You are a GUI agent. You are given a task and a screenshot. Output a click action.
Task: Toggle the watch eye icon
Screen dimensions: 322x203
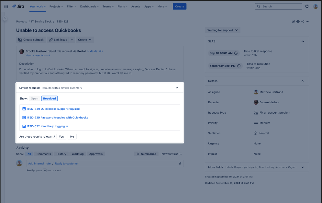click(x=298, y=22)
